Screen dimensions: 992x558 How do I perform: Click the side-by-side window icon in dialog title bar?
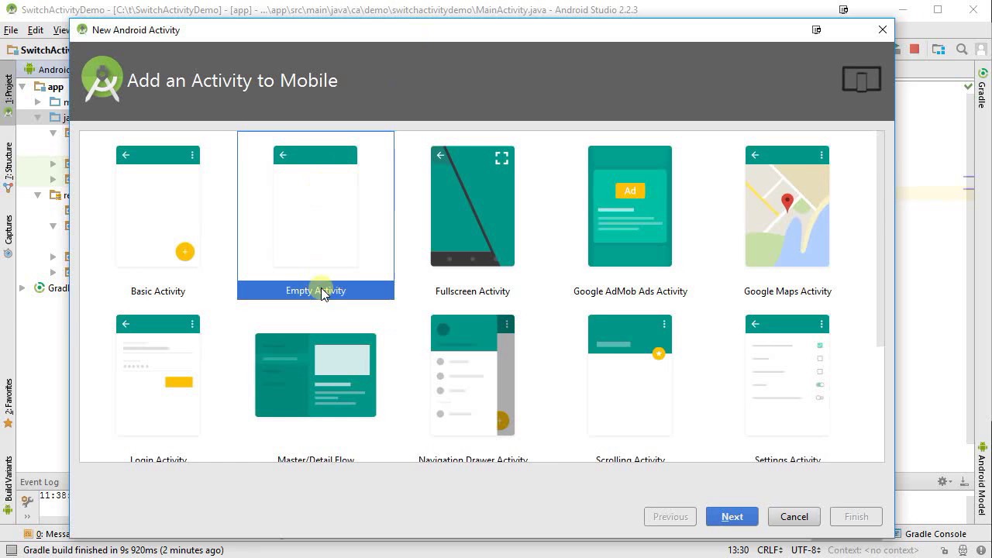(x=816, y=29)
